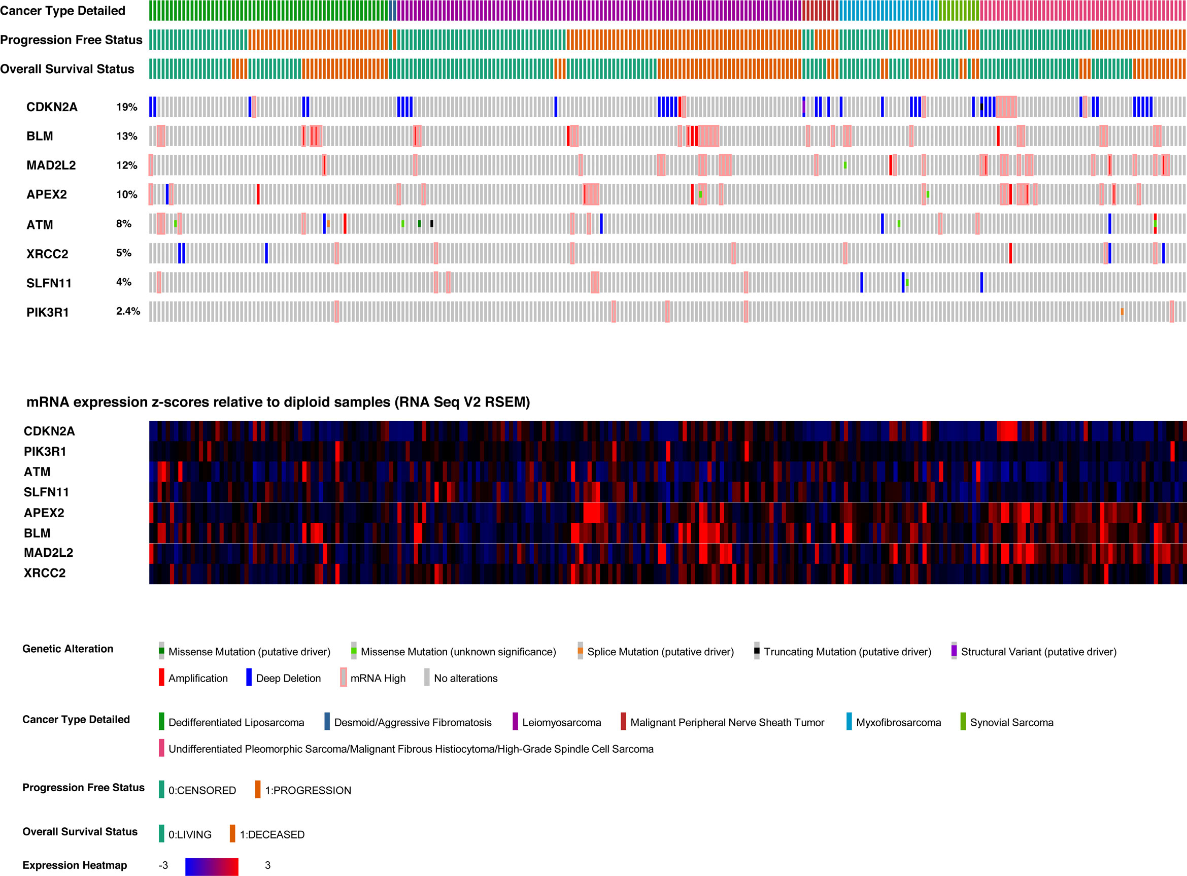Click the Amplification legend label text
Viewport: 1187px width, 876px height.
coord(198,679)
